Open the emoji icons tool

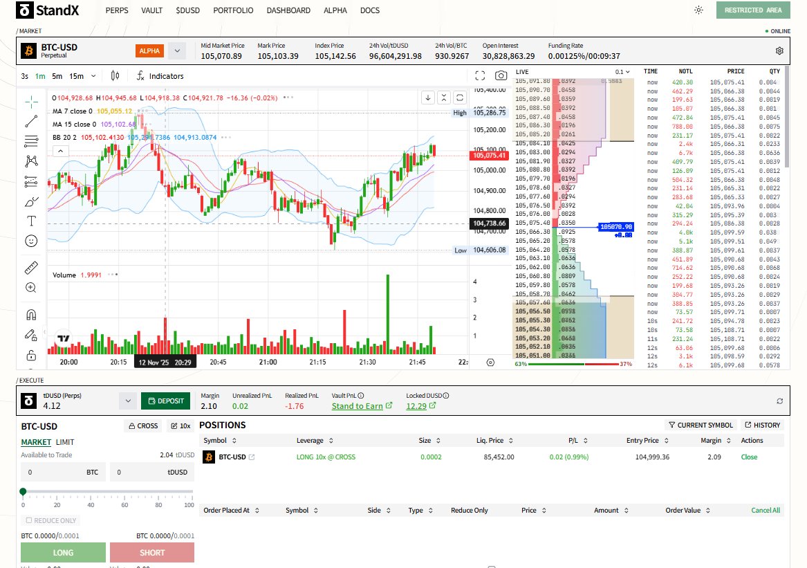31,241
